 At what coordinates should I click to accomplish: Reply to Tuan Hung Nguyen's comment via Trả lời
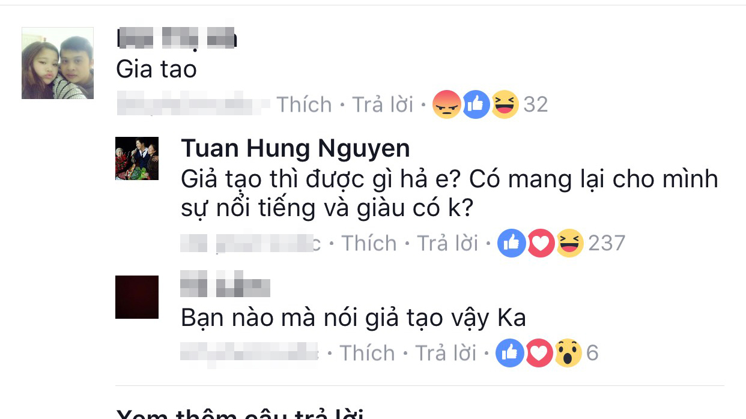click(447, 243)
